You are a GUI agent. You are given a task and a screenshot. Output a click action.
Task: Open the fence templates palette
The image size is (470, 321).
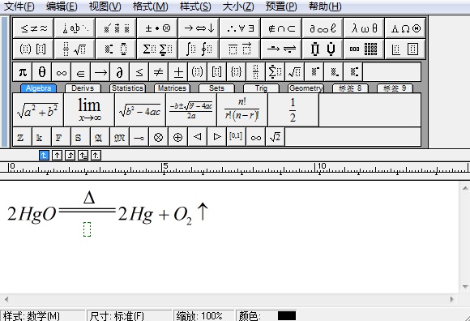click(x=33, y=49)
